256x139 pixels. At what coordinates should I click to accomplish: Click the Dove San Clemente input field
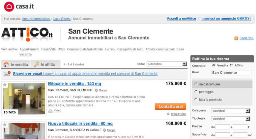click(x=231, y=73)
